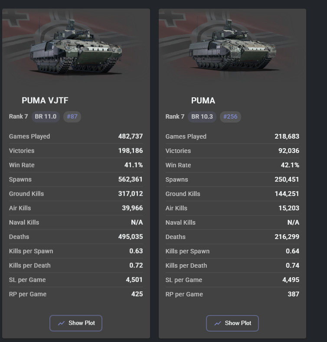Select the BR 11.0 badge
This screenshot has height=342, width=327.
click(46, 116)
